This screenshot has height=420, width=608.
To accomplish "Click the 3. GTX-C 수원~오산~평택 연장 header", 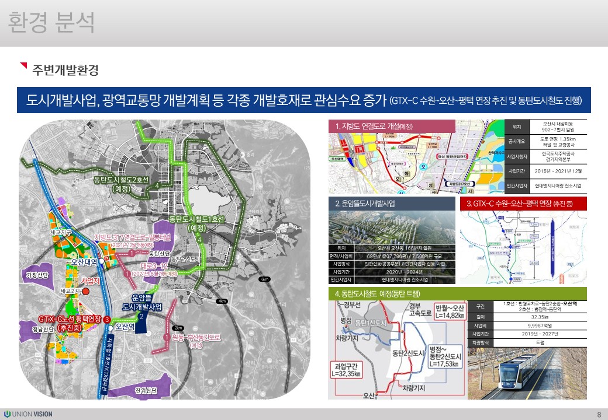I will coord(523,204).
